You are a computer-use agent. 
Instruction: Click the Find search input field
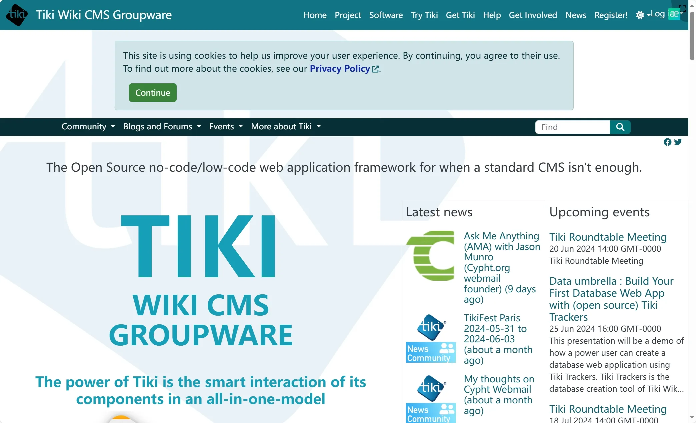[x=572, y=127]
